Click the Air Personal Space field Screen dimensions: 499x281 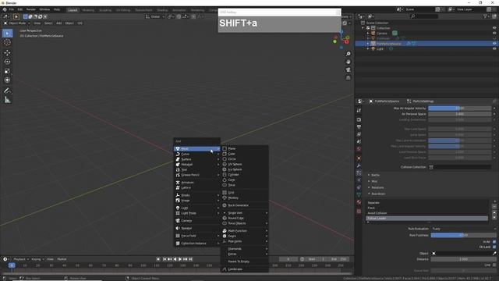pos(459,114)
